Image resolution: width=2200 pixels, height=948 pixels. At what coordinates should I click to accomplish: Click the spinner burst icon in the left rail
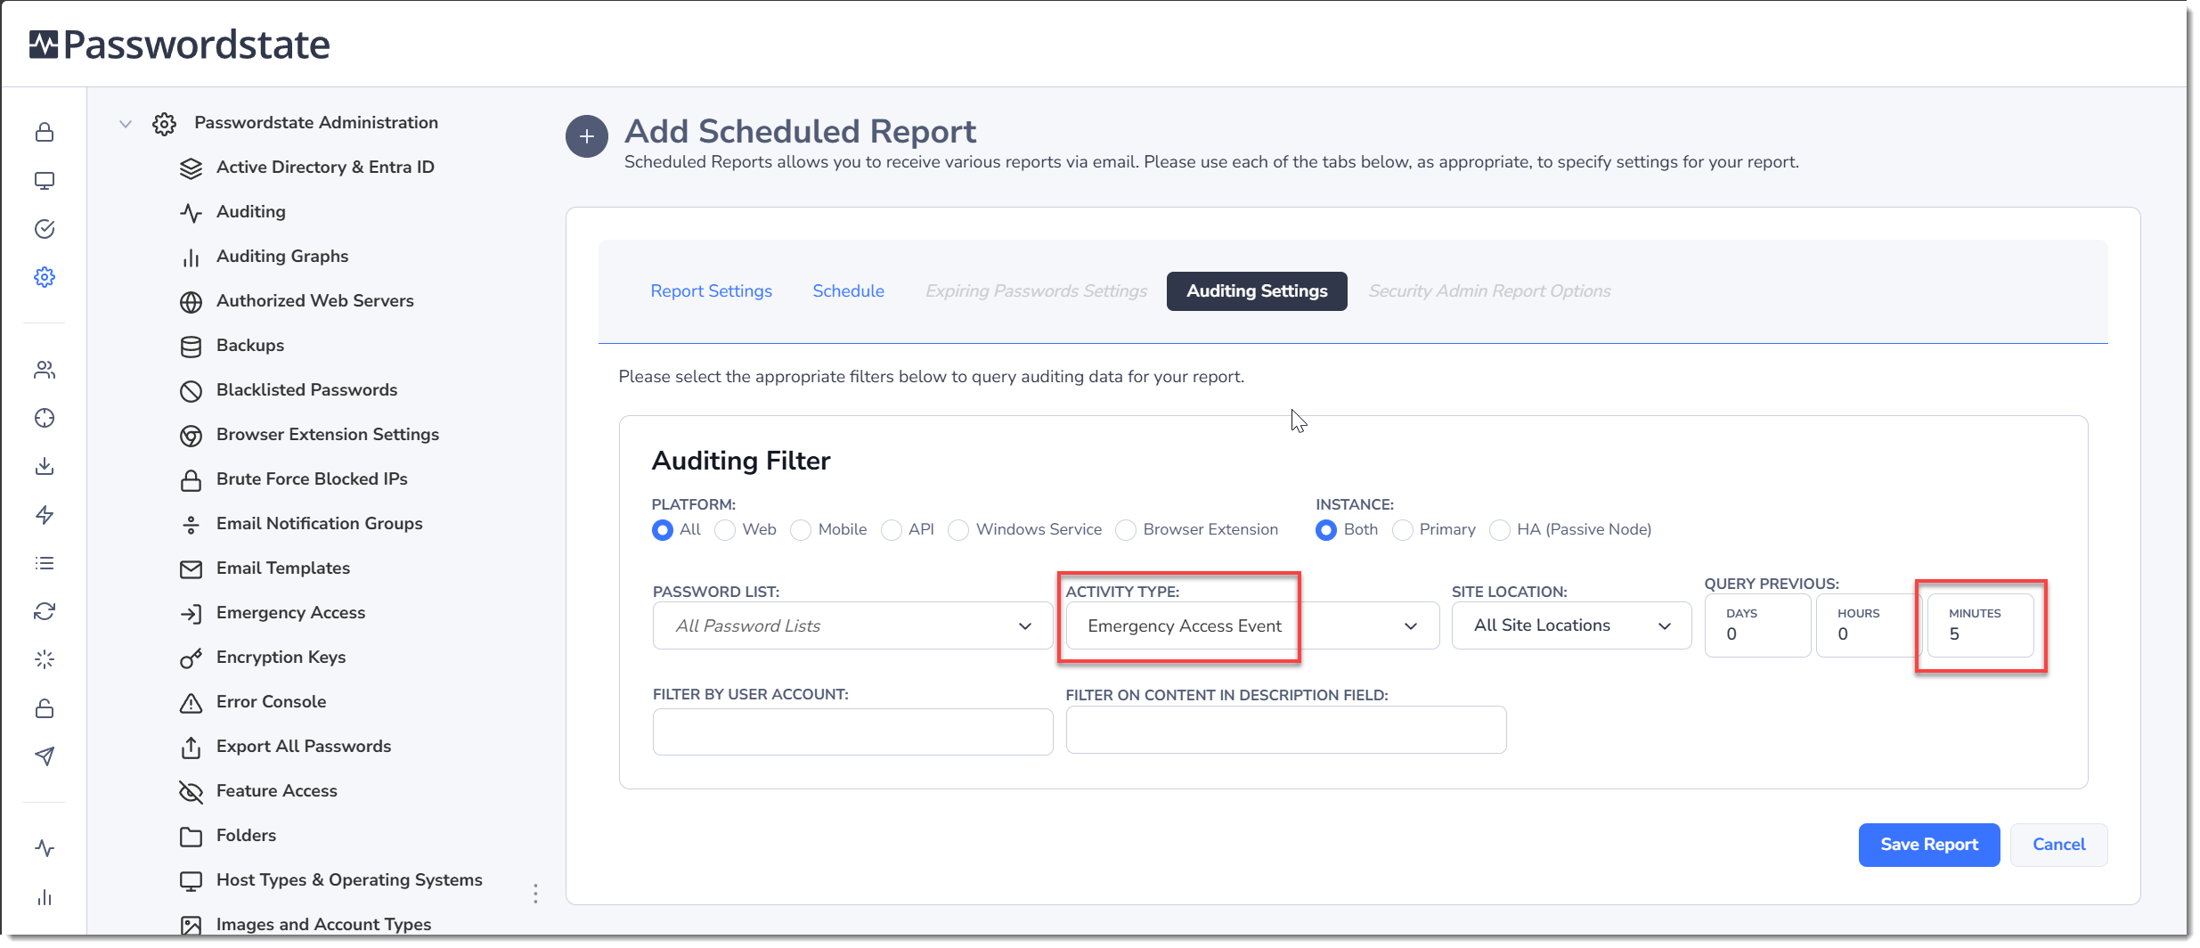pos(45,659)
